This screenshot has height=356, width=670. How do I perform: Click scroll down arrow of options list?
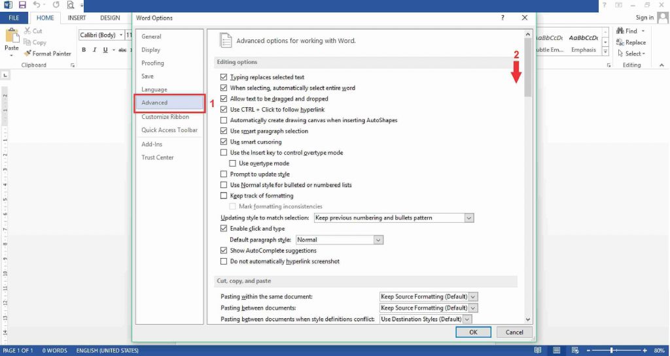pyautogui.click(x=528, y=319)
